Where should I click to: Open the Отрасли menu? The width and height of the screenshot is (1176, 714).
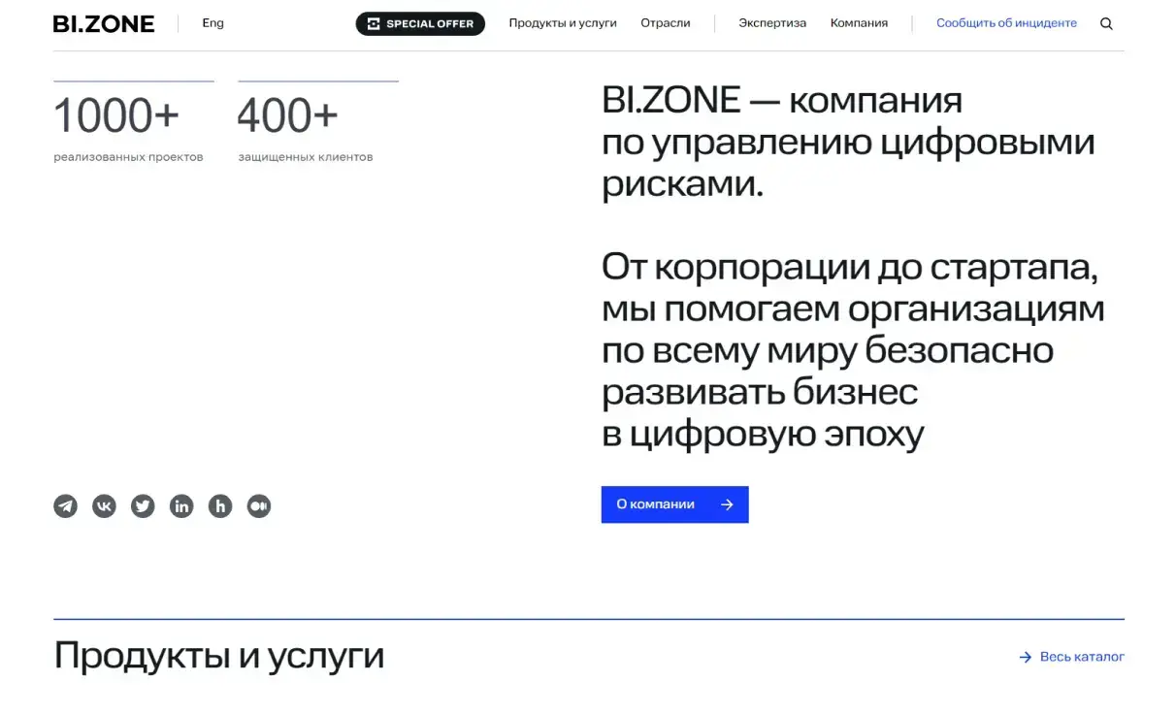click(666, 23)
